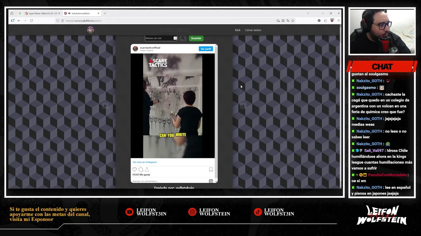Click the soulgasmo chat username
The width and height of the screenshot is (421, 236).
[366, 88]
